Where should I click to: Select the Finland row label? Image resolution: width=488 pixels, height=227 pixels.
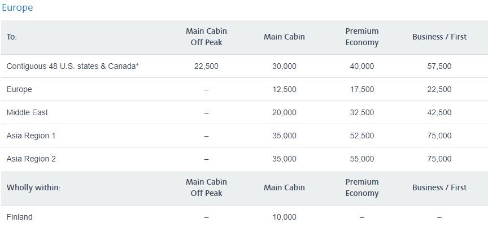pyautogui.click(x=19, y=217)
